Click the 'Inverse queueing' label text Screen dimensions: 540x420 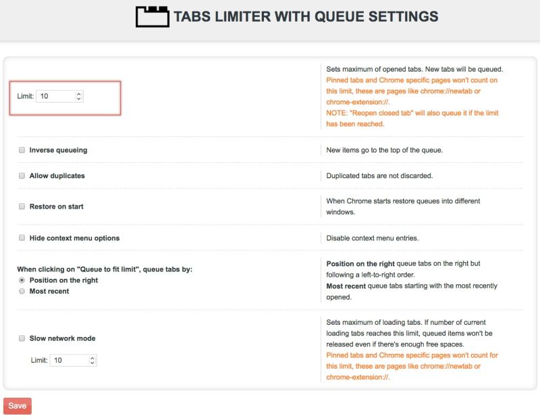58,150
